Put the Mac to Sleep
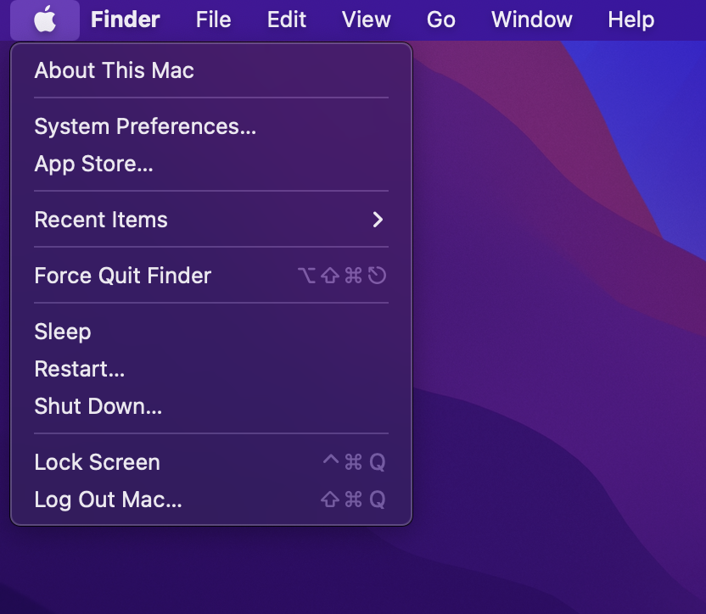Screen dimensions: 706x614 pyautogui.click(x=62, y=332)
